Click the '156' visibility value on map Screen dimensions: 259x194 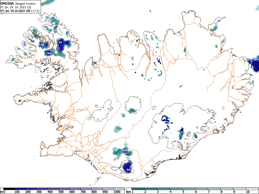click(x=41, y=45)
